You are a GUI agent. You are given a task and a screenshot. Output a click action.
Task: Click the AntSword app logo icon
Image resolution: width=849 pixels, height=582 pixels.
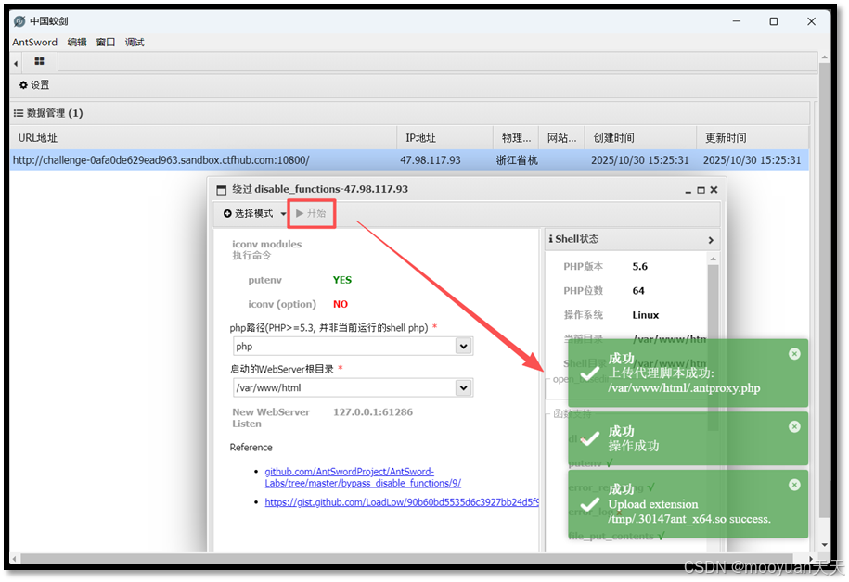(x=19, y=21)
